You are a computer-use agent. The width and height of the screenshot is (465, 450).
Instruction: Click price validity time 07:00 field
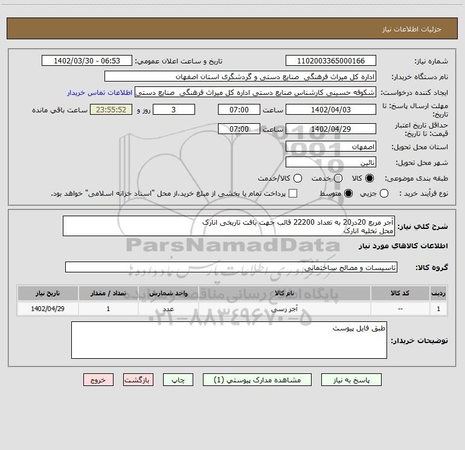[239, 129]
